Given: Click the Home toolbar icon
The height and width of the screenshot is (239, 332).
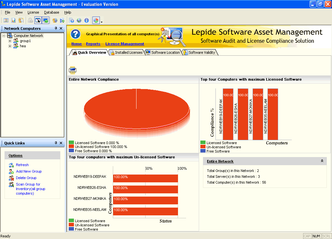Looking at the screenshot, I should click(6, 20).
